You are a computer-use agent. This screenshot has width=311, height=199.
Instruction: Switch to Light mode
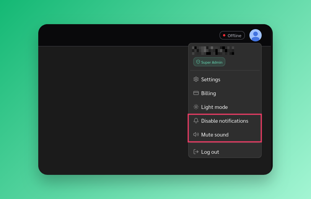pyautogui.click(x=225, y=107)
